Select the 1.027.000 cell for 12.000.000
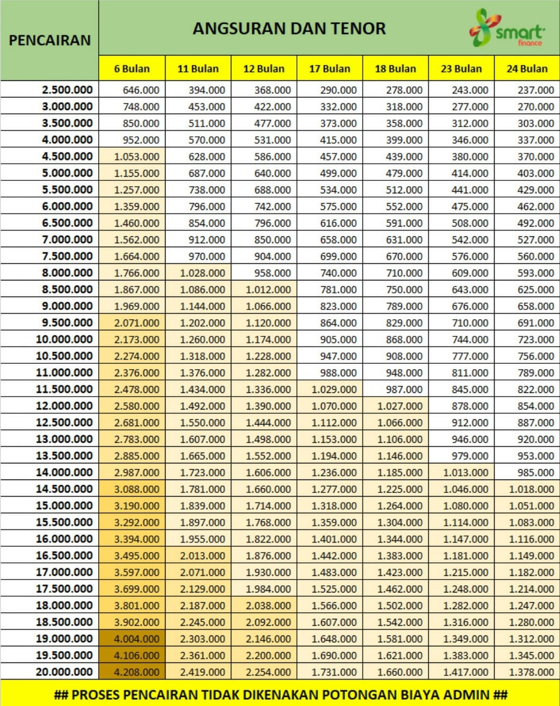 pos(395,405)
